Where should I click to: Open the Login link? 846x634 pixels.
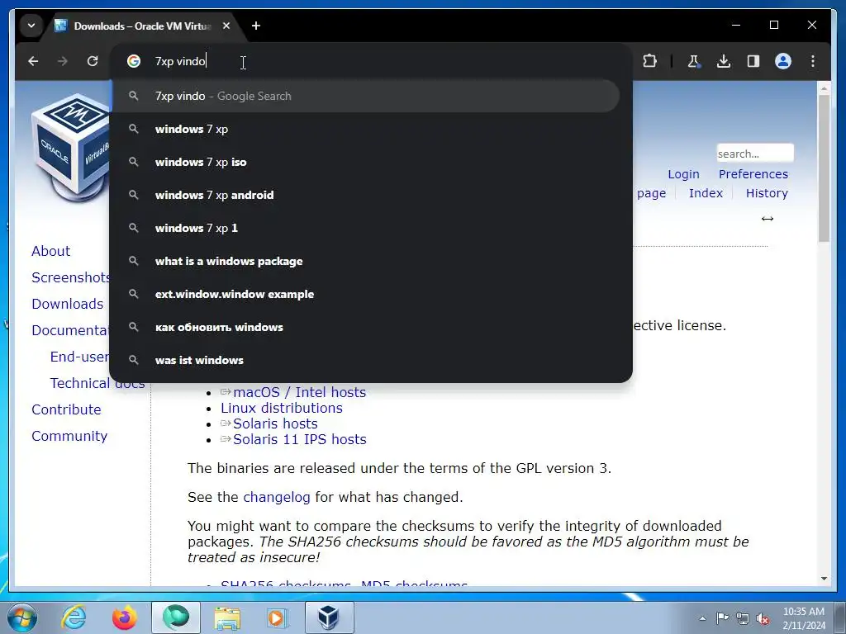(x=683, y=174)
